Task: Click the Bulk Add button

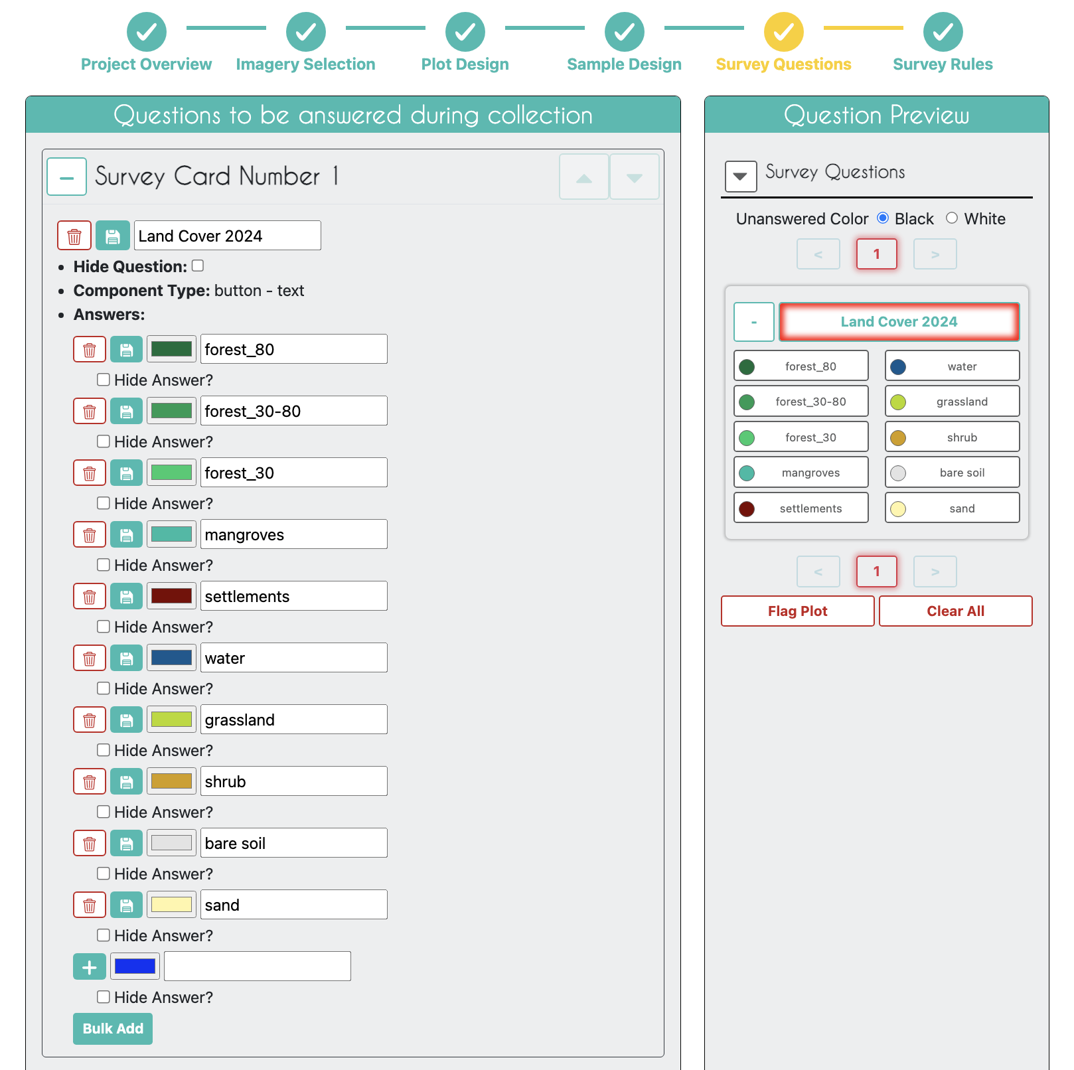Action: [113, 1029]
